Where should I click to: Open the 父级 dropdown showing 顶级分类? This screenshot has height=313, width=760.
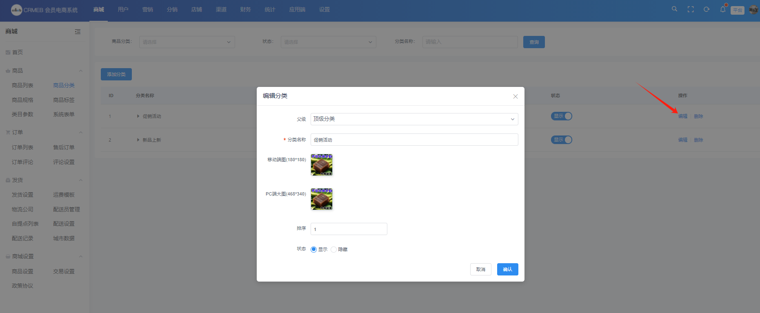click(x=414, y=119)
